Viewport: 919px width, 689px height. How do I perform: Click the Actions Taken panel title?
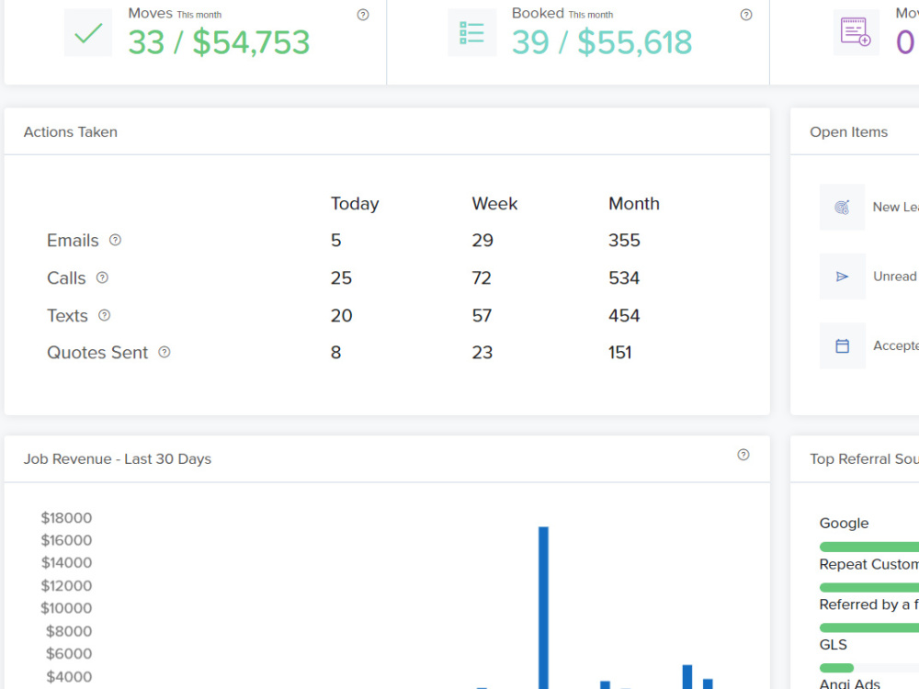(x=71, y=131)
